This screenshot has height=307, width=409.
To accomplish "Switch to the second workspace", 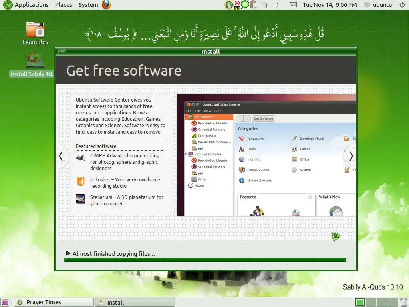I will tap(370, 302).
